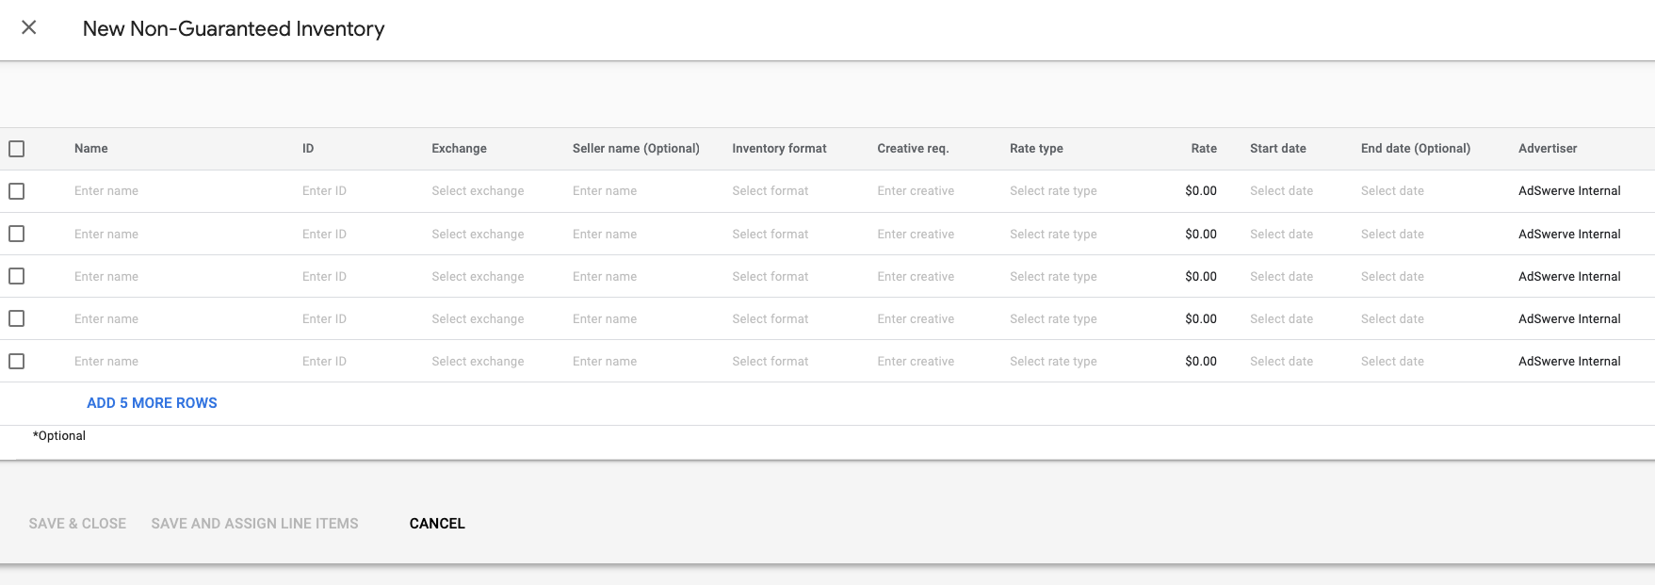Select AdSwerve Internal advertiser in first row
The width and height of the screenshot is (1655, 585).
click(x=1569, y=191)
